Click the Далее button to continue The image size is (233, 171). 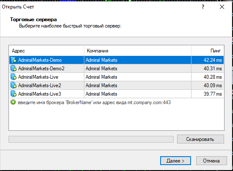click(175, 160)
